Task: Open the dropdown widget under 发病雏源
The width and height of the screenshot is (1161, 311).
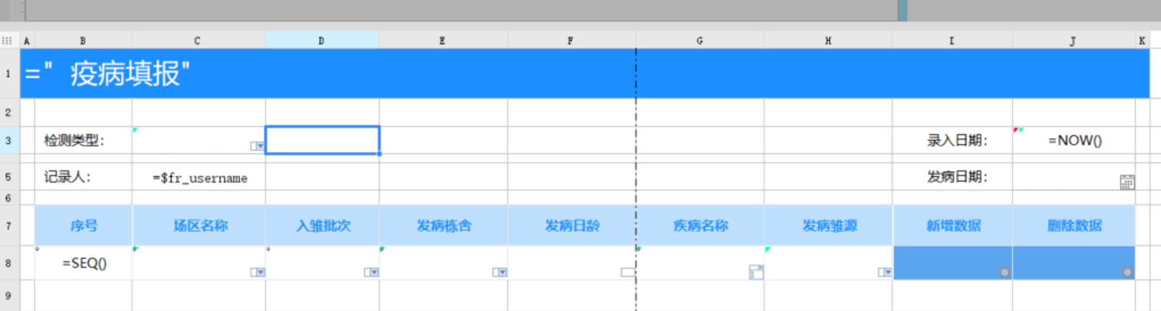Action: [885, 272]
